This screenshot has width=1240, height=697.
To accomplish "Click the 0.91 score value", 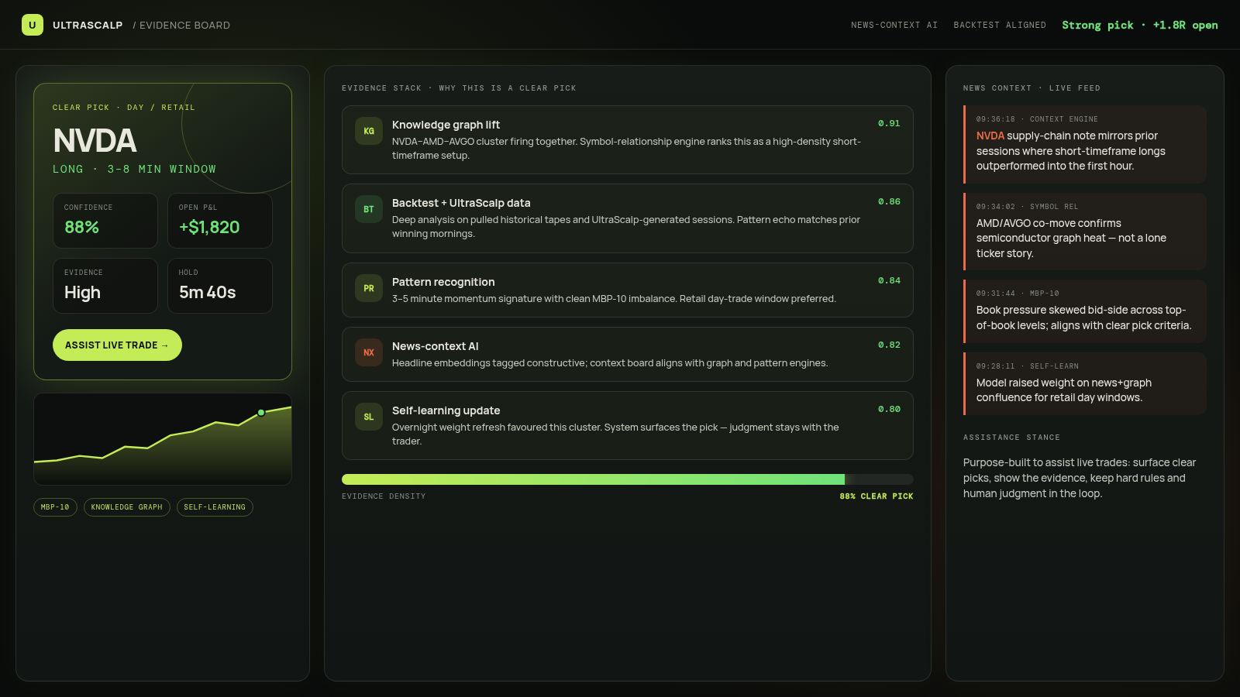I will coord(889,124).
